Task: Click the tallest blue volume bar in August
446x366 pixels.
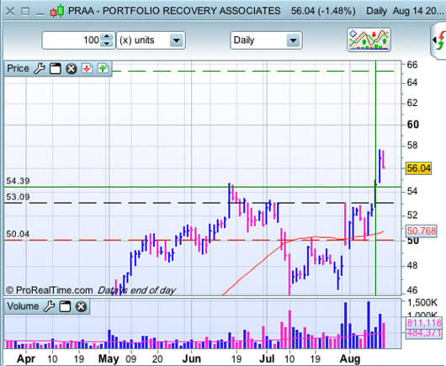Action: [369, 325]
